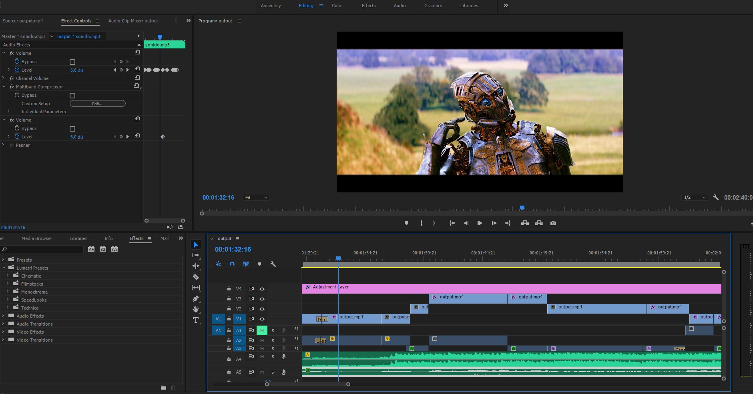Collapse Lumetri Presets folder

pos(3,268)
